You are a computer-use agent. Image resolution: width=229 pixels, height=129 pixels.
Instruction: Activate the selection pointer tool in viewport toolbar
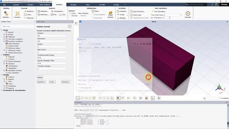pos(118,98)
